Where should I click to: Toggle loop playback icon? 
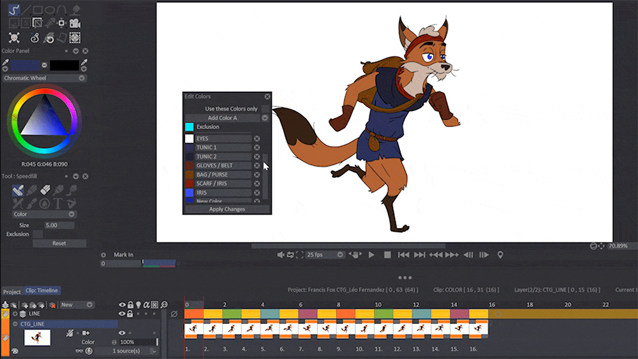click(x=290, y=254)
